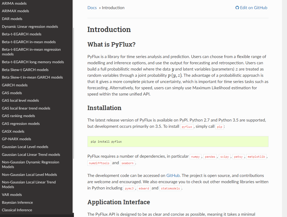This screenshot has width=287, height=217.
Task: Click the "numpy" dependency link
Action: 195,156
